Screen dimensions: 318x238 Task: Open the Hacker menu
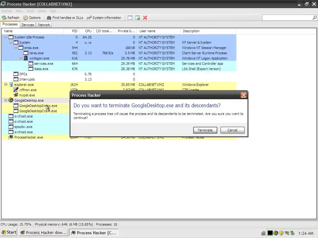pos(7,11)
